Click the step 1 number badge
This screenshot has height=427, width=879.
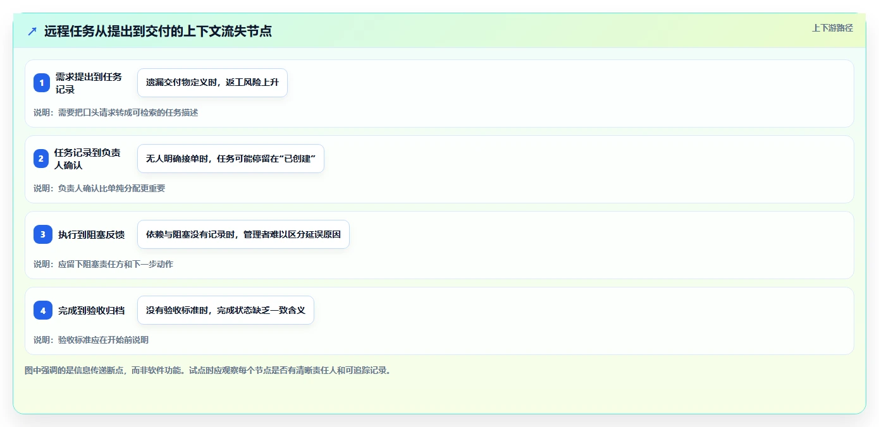(x=42, y=83)
